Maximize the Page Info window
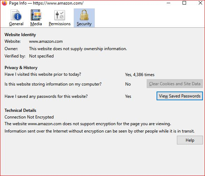 184,3
